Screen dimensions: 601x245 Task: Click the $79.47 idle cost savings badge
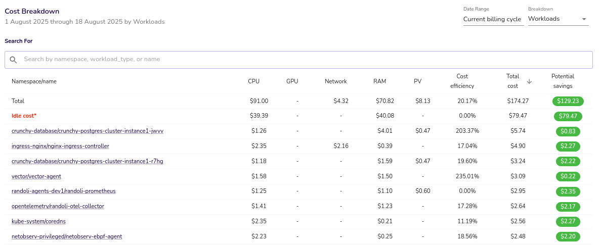point(568,116)
